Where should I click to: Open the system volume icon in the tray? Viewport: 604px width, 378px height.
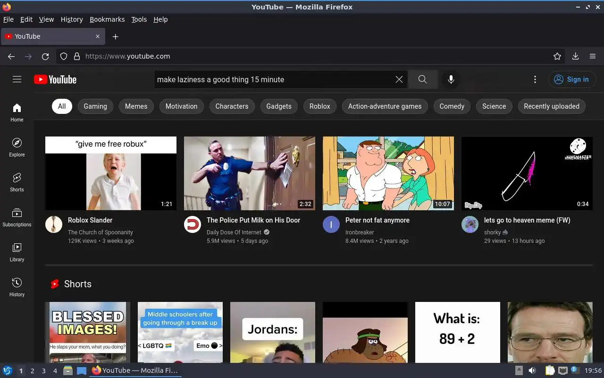[532, 370]
